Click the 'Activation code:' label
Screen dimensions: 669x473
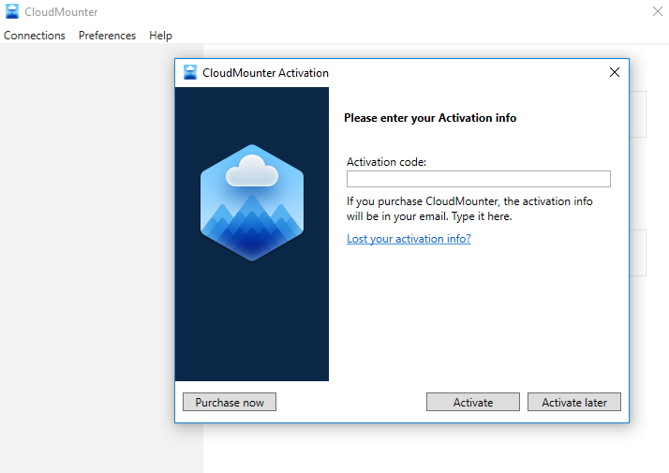386,162
